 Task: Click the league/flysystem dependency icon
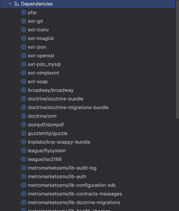tap(24, 151)
